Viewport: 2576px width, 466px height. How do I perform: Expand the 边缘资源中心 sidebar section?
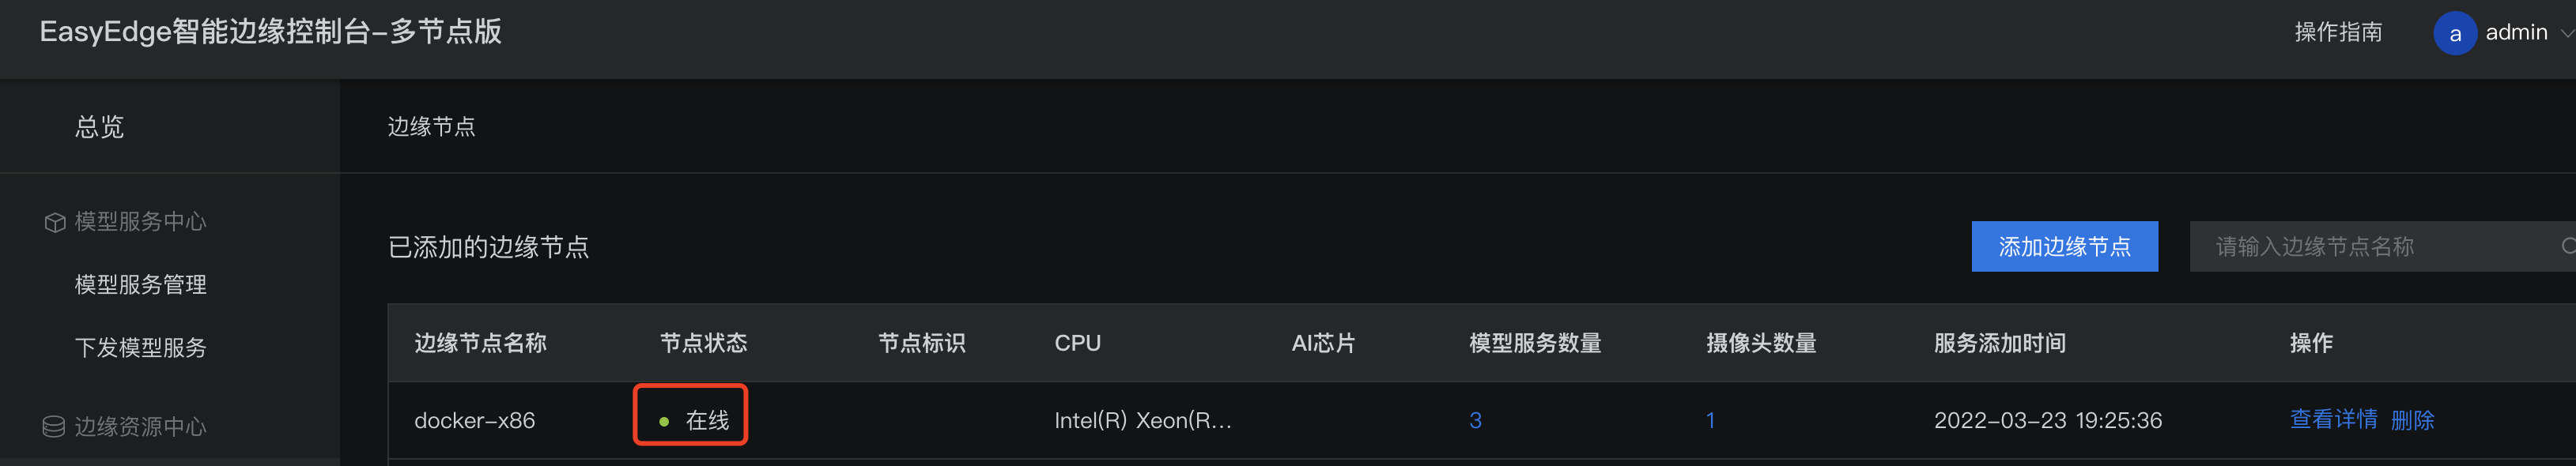(140, 427)
